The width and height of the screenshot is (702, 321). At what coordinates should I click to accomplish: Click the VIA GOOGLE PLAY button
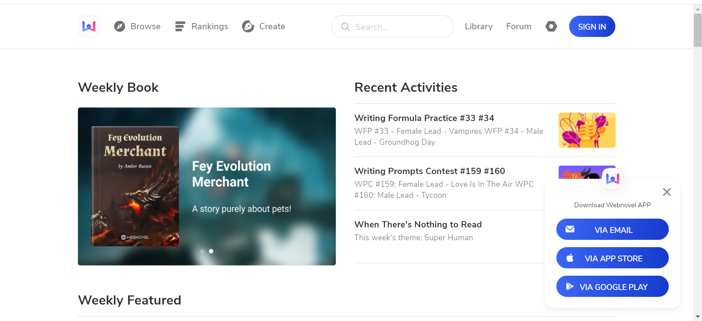612,286
